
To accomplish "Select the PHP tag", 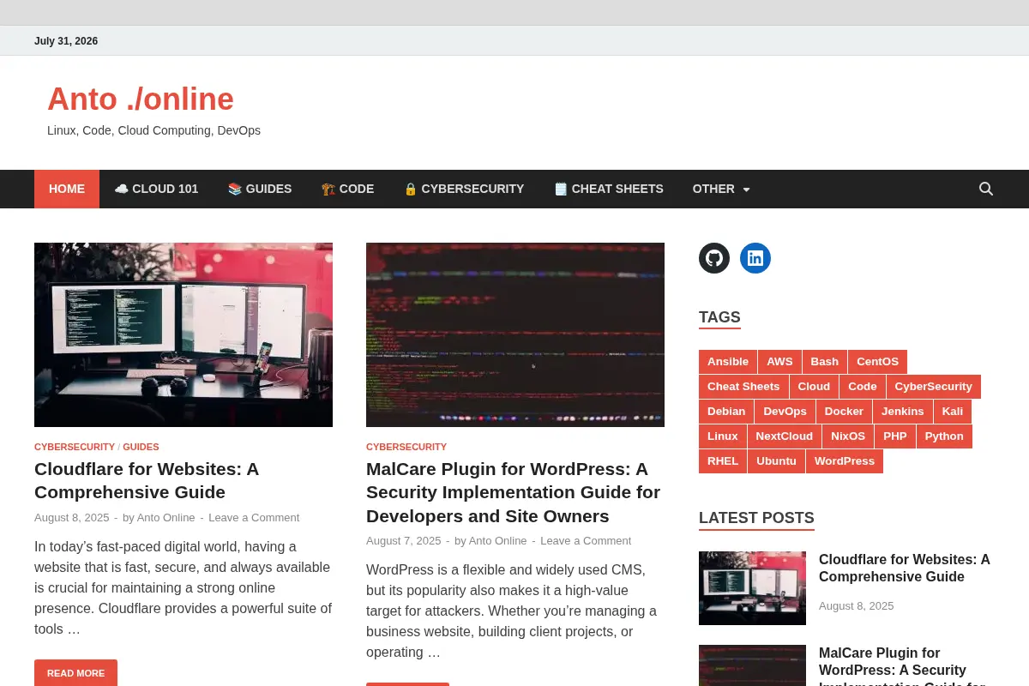I will point(895,436).
